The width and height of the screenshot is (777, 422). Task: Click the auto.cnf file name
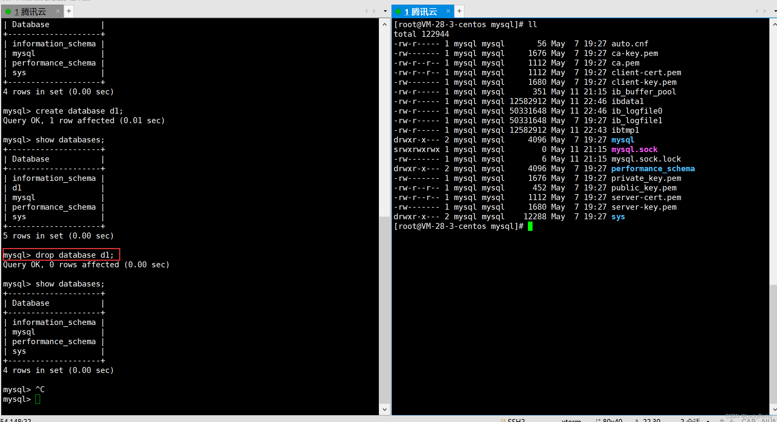pyautogui.click(x=630, y=44)
